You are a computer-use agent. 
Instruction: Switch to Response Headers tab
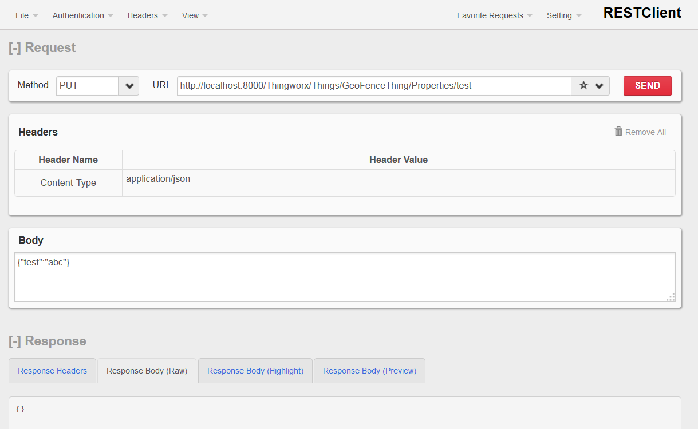(x=52, y=371)
